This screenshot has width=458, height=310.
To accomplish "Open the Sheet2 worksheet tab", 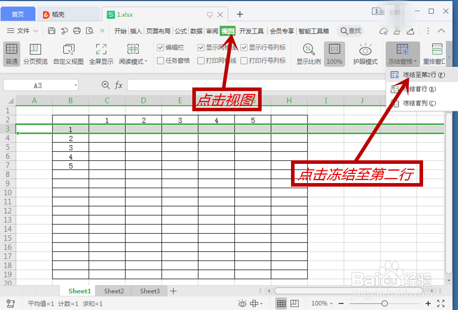I will [113, 291].
